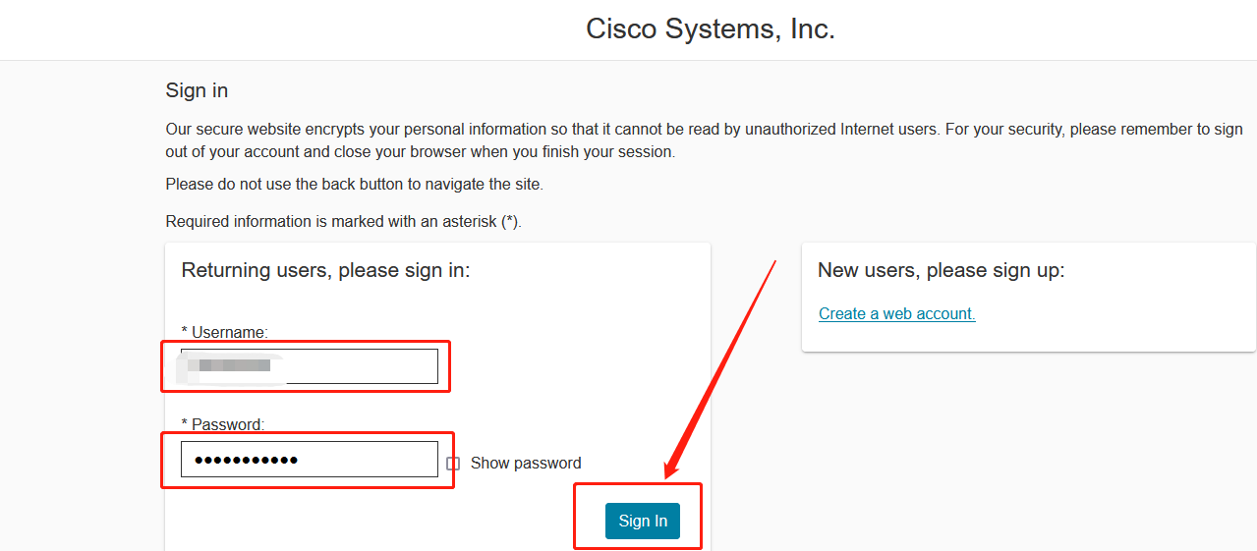Click the "* Username:" field label

click(224, 332)
